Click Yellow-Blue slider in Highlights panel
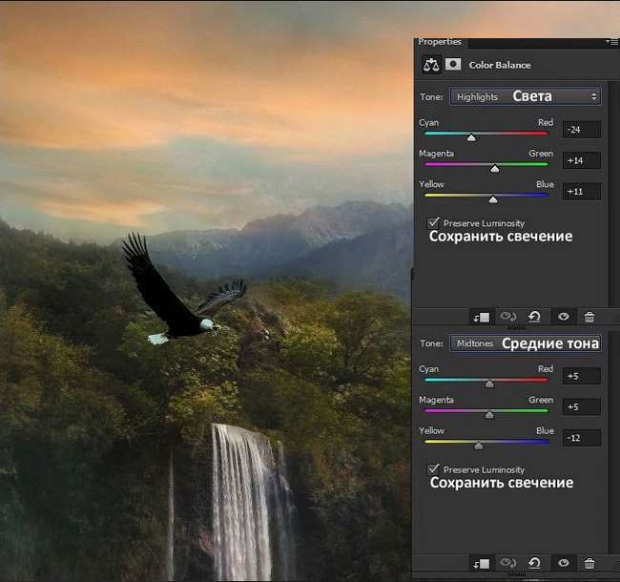The width and height of the screenshot is (620, 582). [486, 196]
